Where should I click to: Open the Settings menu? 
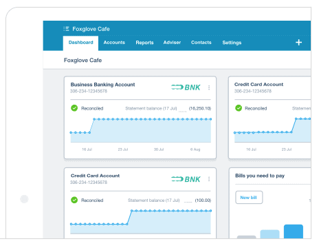(x=232, y=43)
